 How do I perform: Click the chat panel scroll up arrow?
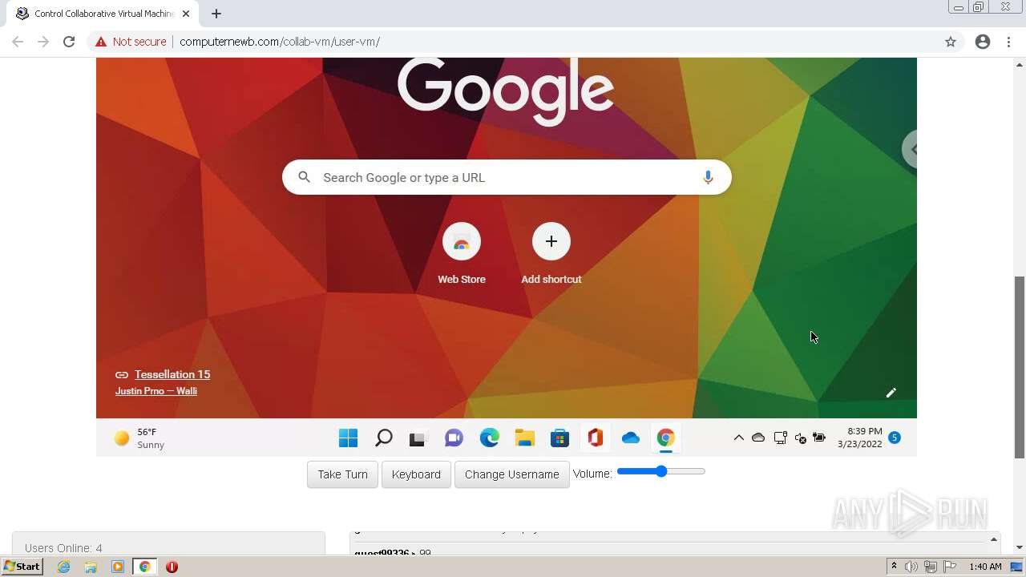click(994, 539)
